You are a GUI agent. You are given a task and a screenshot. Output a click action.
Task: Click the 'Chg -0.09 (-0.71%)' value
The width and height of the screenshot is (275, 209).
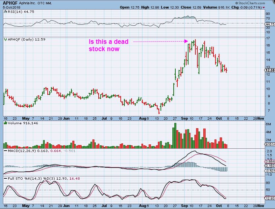[247, 7]
